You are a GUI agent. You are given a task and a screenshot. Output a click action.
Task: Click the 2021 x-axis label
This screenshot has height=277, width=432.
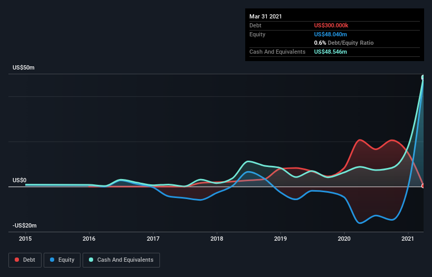tap(408, 239)
